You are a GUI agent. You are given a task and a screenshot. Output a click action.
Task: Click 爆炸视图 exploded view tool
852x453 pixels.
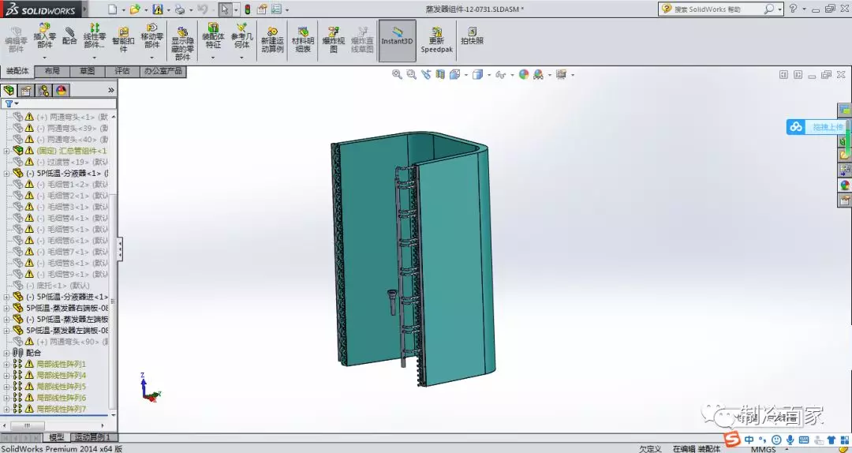(x=333, y=39)
